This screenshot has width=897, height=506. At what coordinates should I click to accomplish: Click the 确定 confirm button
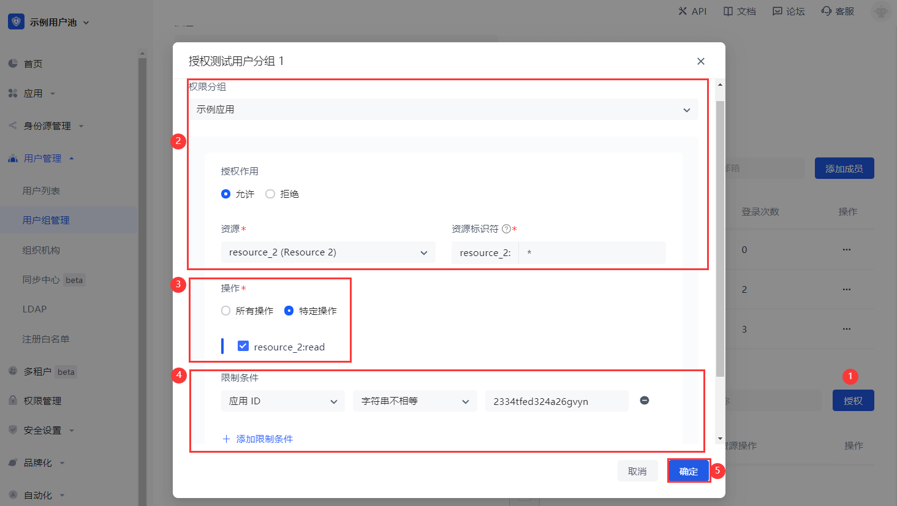[x=689, y=471]
